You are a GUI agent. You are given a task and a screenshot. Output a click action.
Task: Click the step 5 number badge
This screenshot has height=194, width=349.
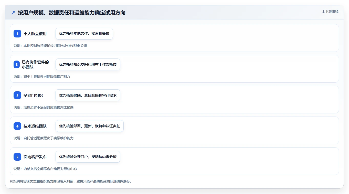click(17, 157)
